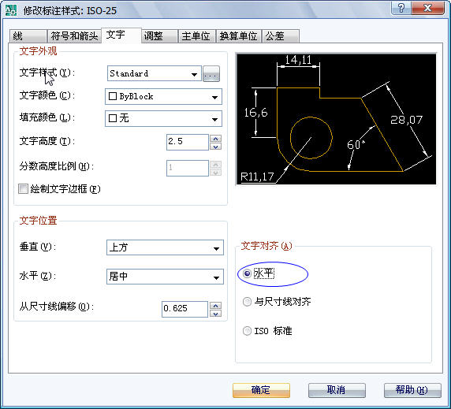The width and height of the screenshot is (451, 409).
Task: Click the dimension preview image
Action: click(x=336, y=119)
